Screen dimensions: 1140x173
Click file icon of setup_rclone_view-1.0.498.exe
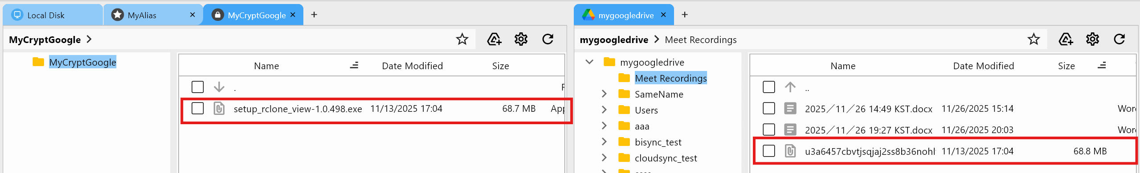click(x=219, y=109)
